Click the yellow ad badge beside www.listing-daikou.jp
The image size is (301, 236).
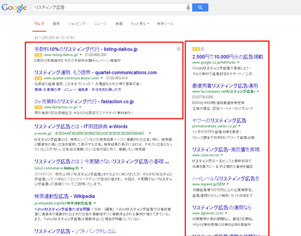pos(38,55)
